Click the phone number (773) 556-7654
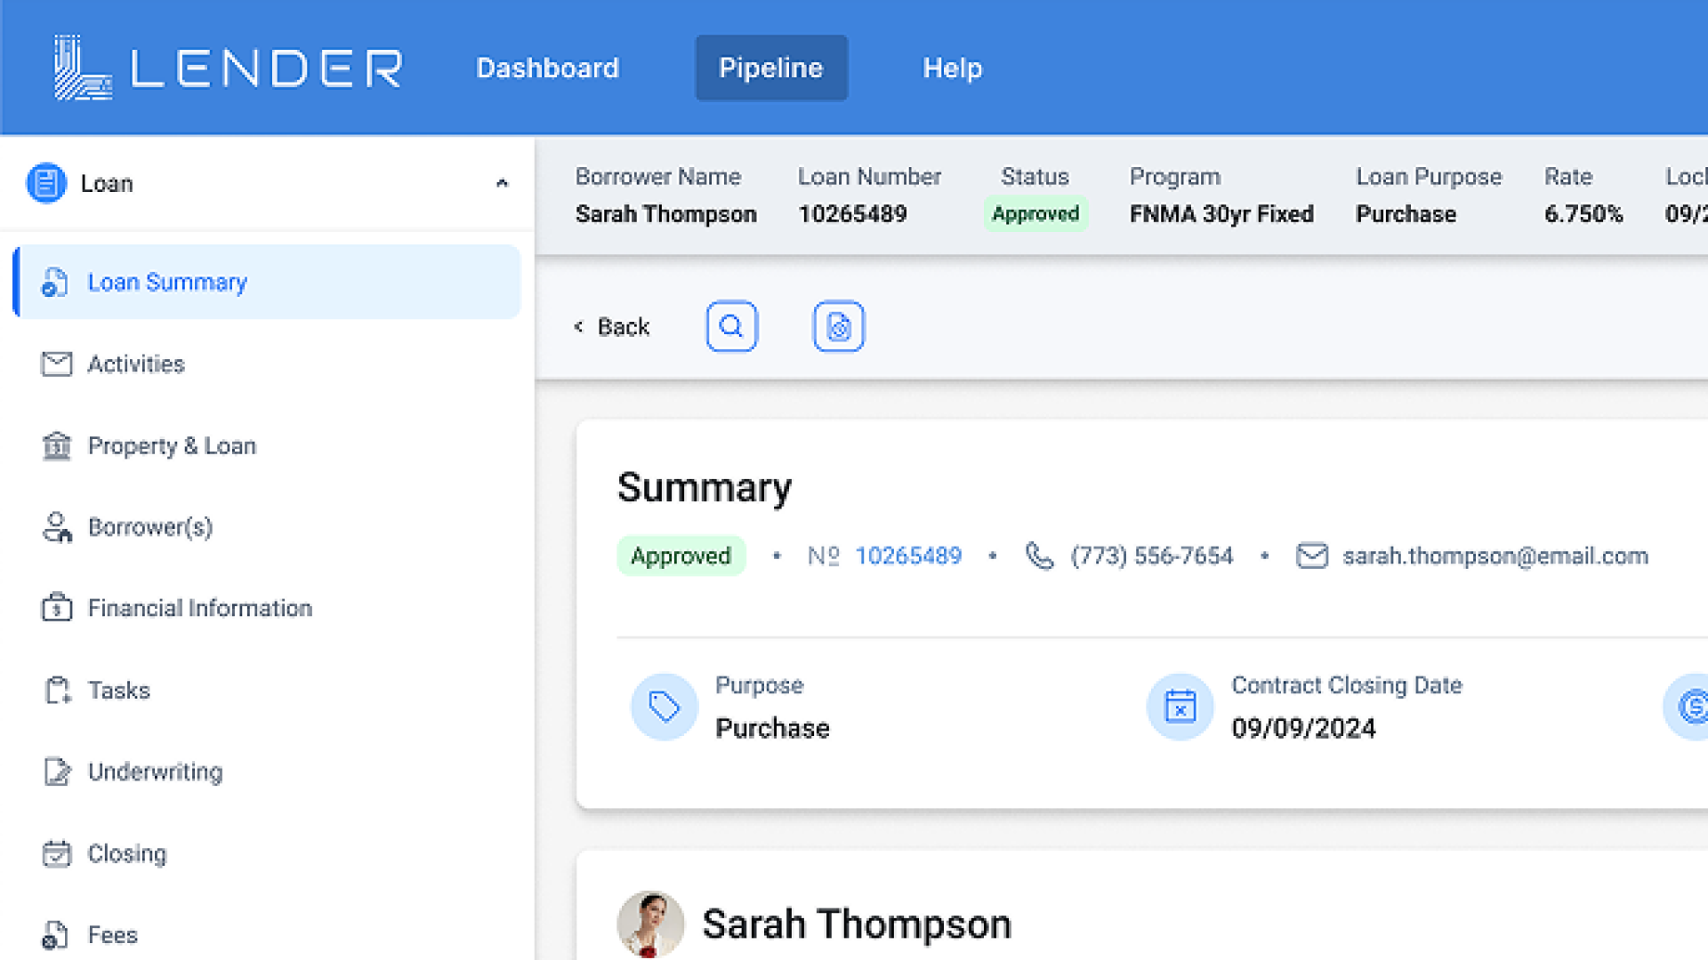The width and height of the screenshot is (1708, 960). pyautogui.click(x=1152, y=556)
